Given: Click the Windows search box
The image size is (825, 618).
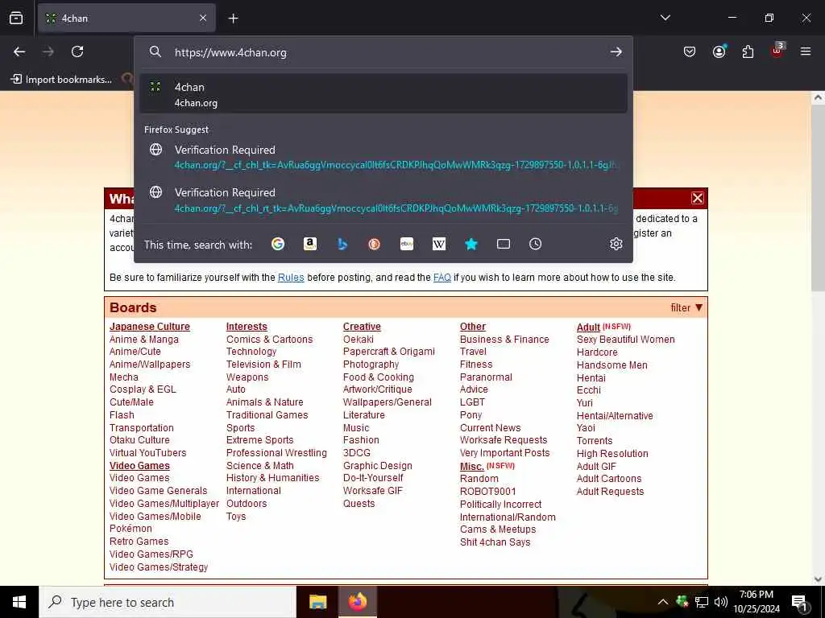Looking at the screenshot, I should 168,602.
